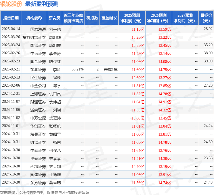The height and width of the screenshot is (195, 214).
Task: Click analyst name 周旭辉
Action: [x=55, y=37]
